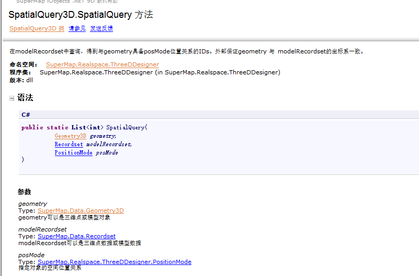This screenshot has height=276, width=419.
Task: Click the 程序集 label
Action: pos(20,72)
